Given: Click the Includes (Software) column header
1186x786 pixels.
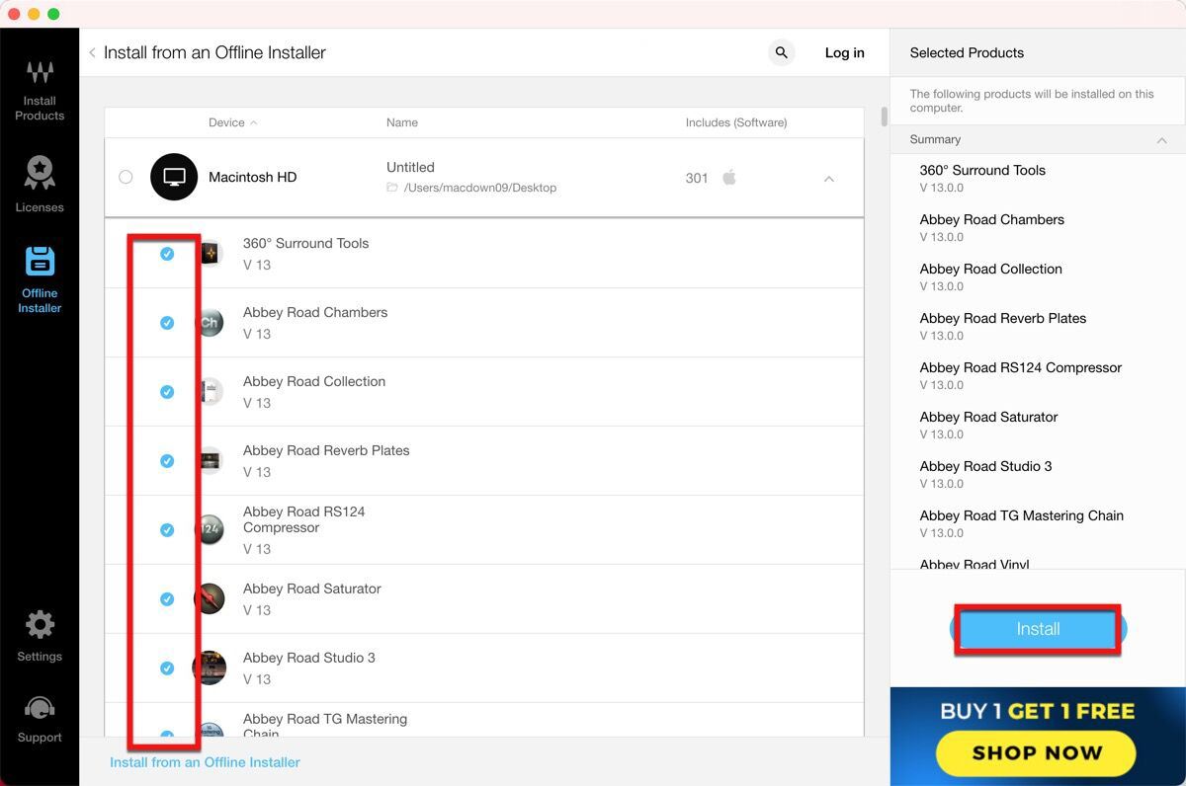Looking at the screenshot, I should coord(736,122).
